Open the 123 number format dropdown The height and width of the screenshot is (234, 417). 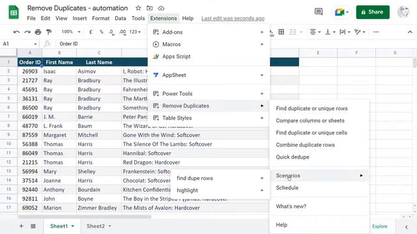pyautogui.click(x=135, y=32)
